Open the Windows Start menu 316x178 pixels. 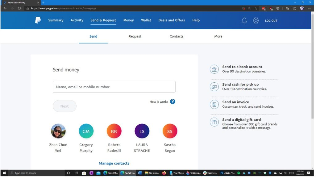tap(4, 173)
